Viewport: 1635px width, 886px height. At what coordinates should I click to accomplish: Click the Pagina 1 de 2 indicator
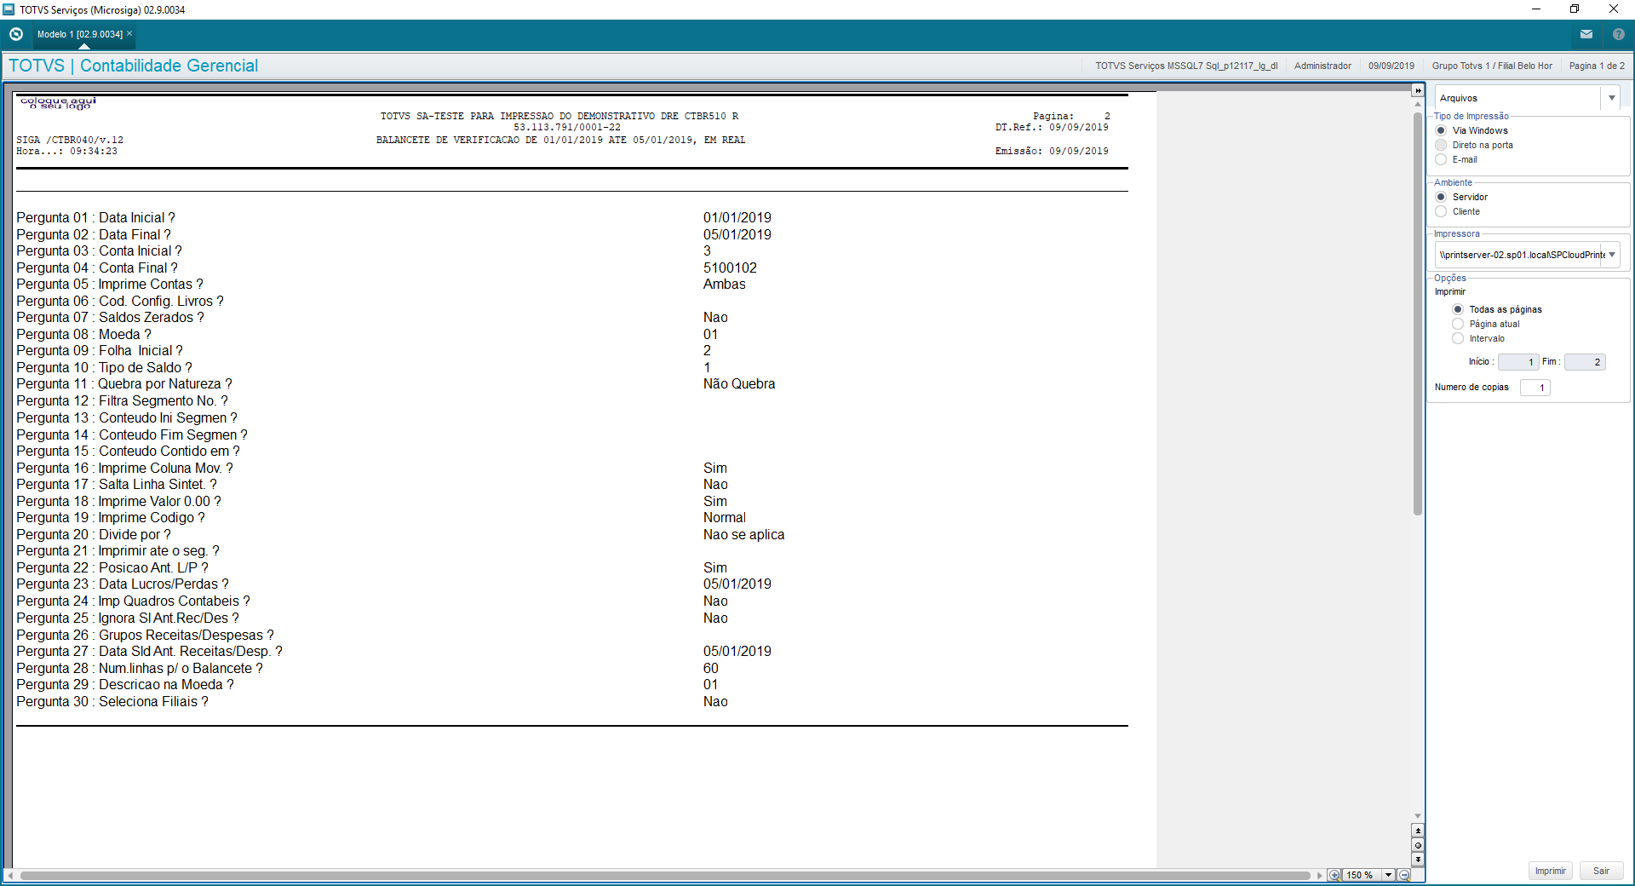coord(1597,66)
